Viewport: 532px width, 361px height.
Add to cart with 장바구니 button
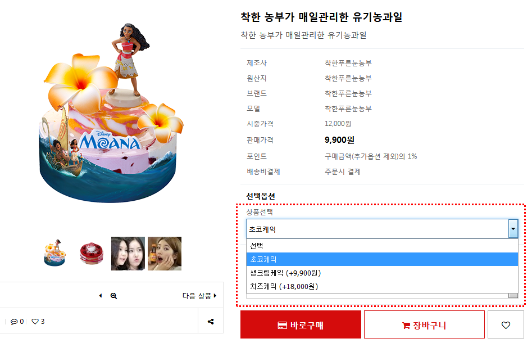coord(424,325)
